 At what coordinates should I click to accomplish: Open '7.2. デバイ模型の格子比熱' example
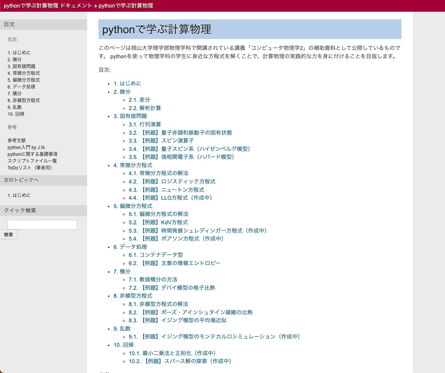pyautogui.click(x=172, y=288)
